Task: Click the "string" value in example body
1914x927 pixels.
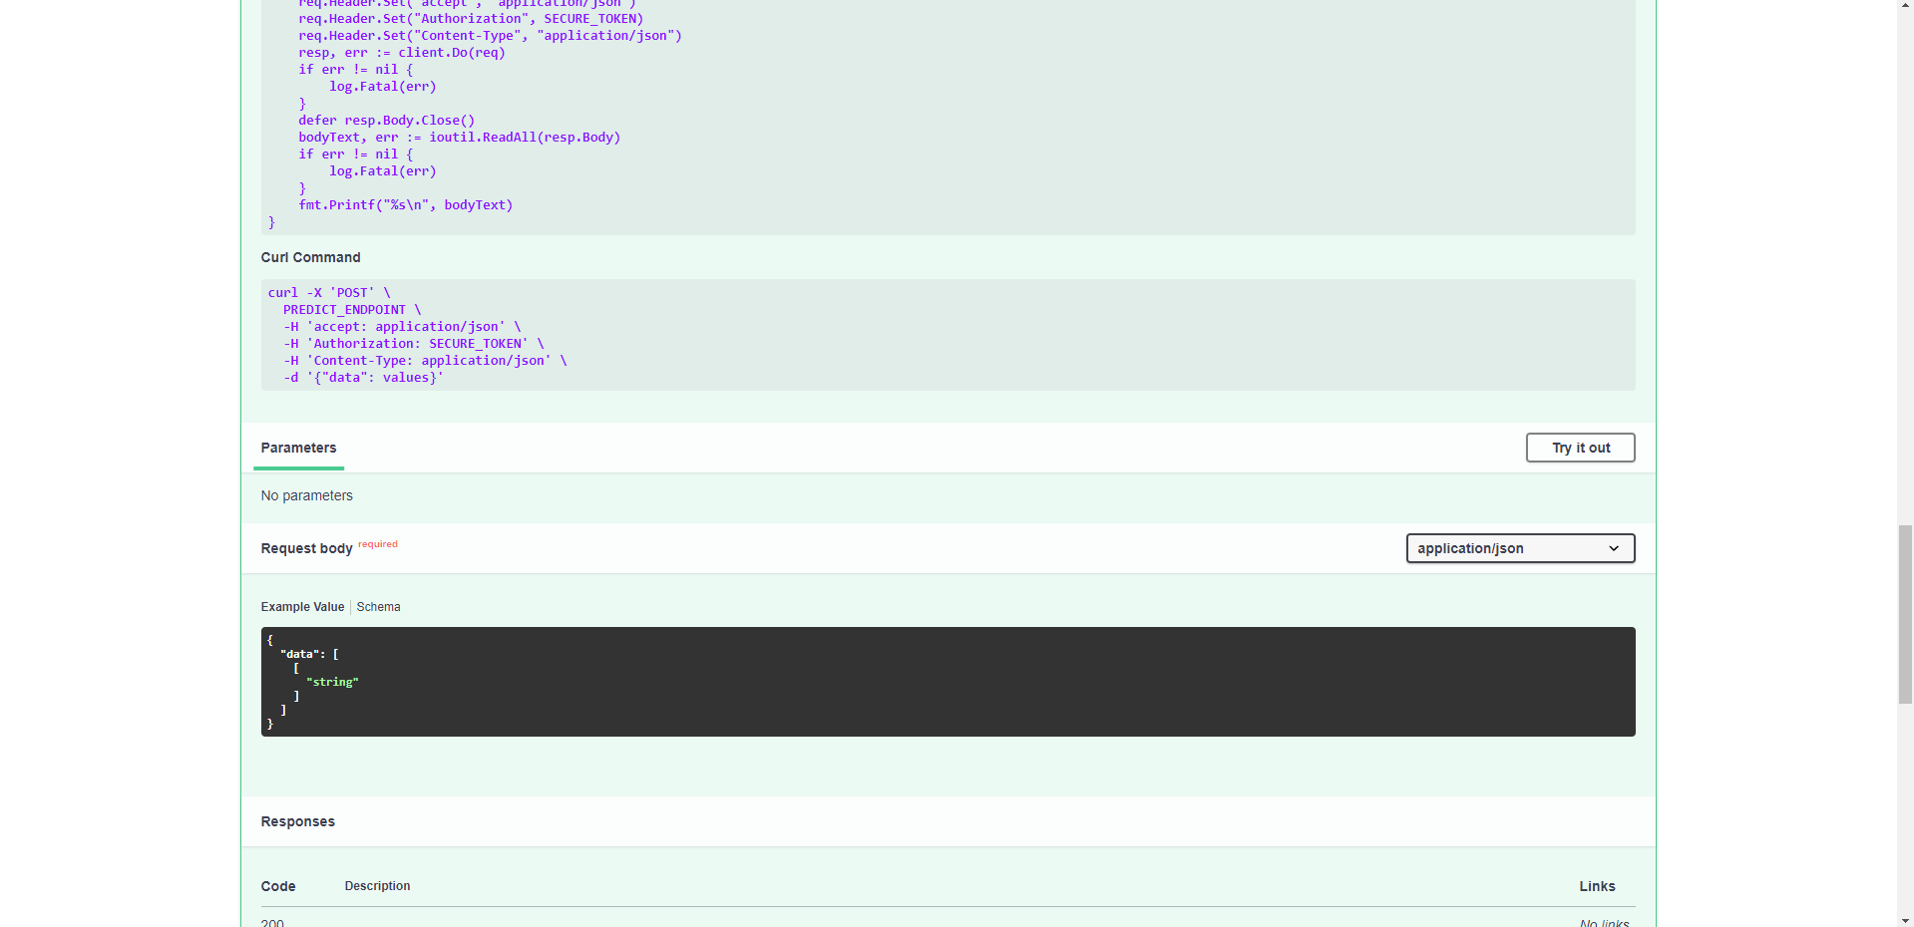Action: click(x=332, y=682)
